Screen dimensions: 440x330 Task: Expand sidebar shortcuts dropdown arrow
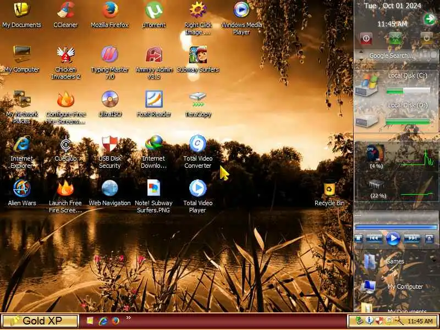pos(434,261)
